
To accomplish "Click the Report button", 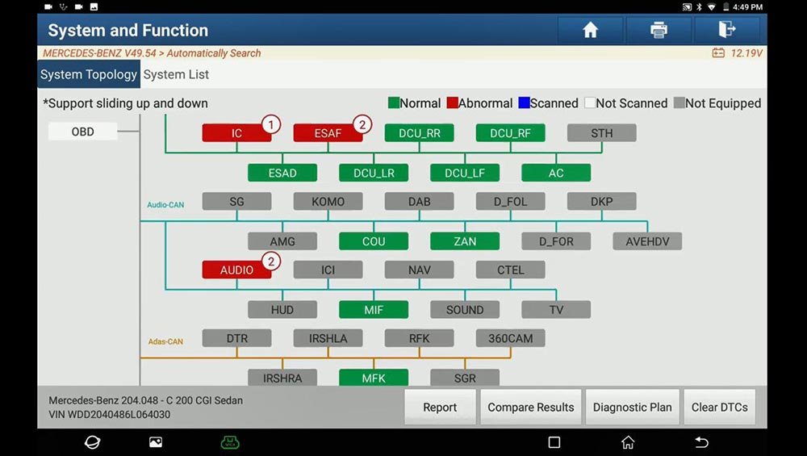I will [440, 408].
